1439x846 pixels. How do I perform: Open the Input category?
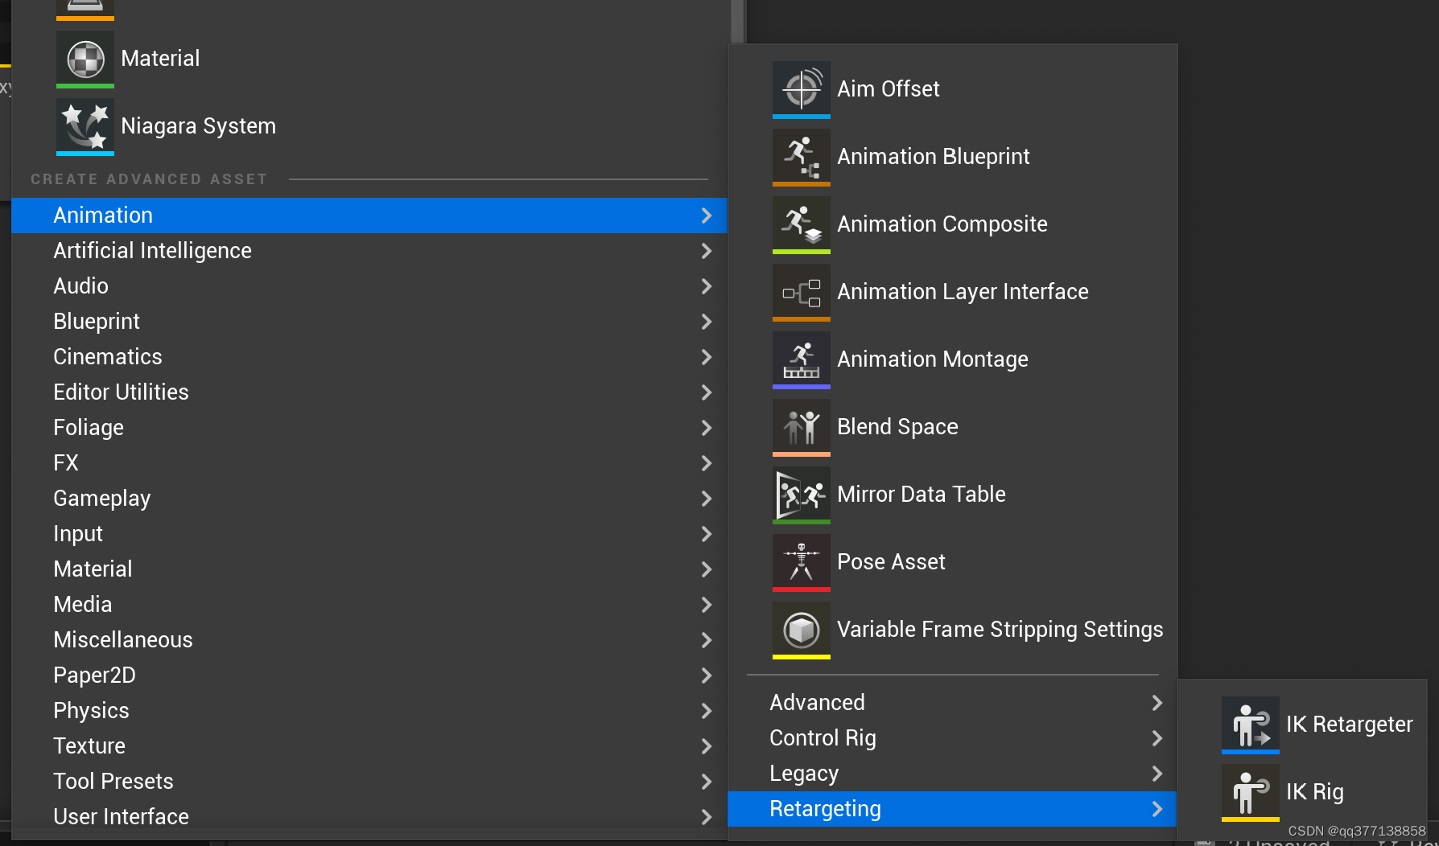[370, 534]
